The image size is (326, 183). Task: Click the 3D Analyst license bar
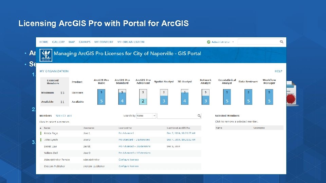point(185,97)
